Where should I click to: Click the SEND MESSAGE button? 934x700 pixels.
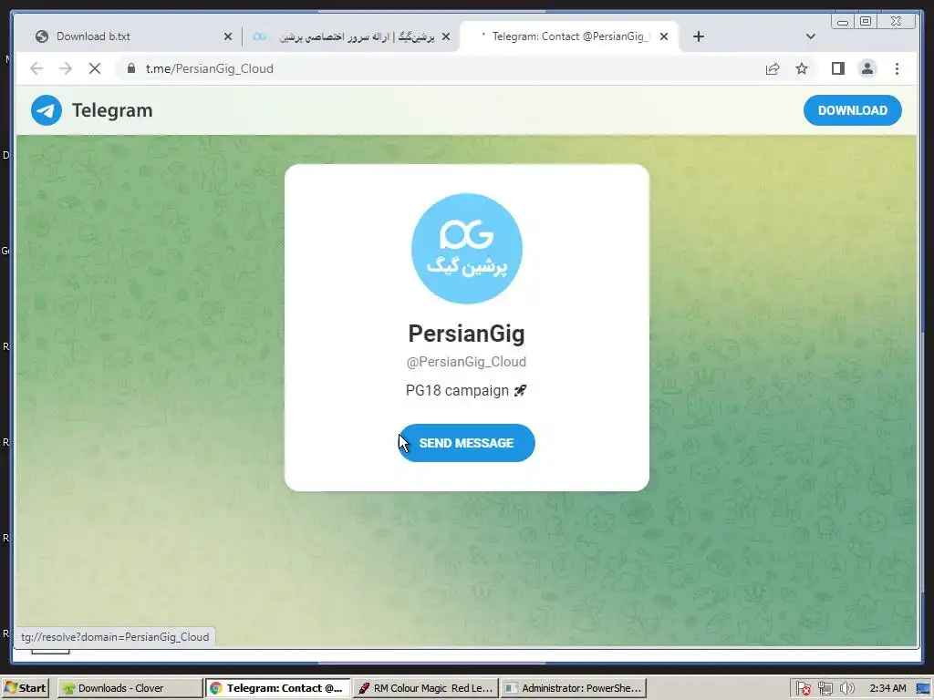pos(466,443)
